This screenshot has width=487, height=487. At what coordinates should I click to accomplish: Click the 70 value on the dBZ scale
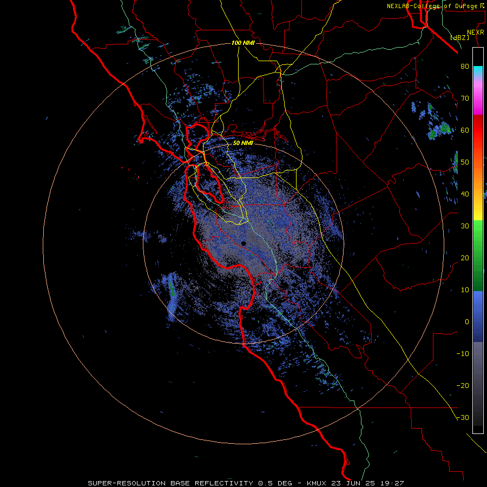pyautogui.click(x=465, y=98)
